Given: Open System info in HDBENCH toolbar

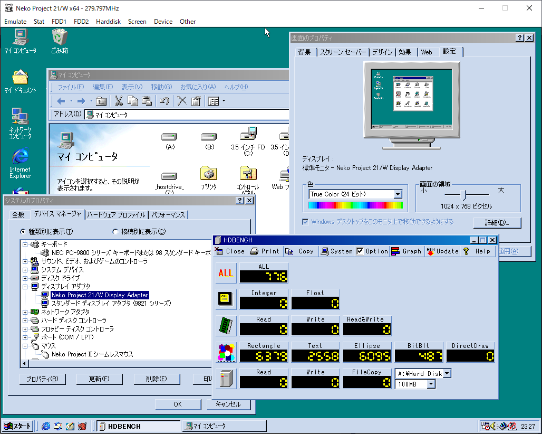Looking at the screenshot, I should tap(336, 251).
